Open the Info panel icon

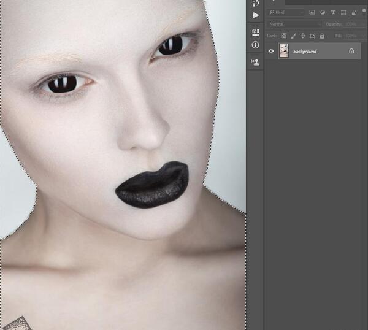point(255,45)
